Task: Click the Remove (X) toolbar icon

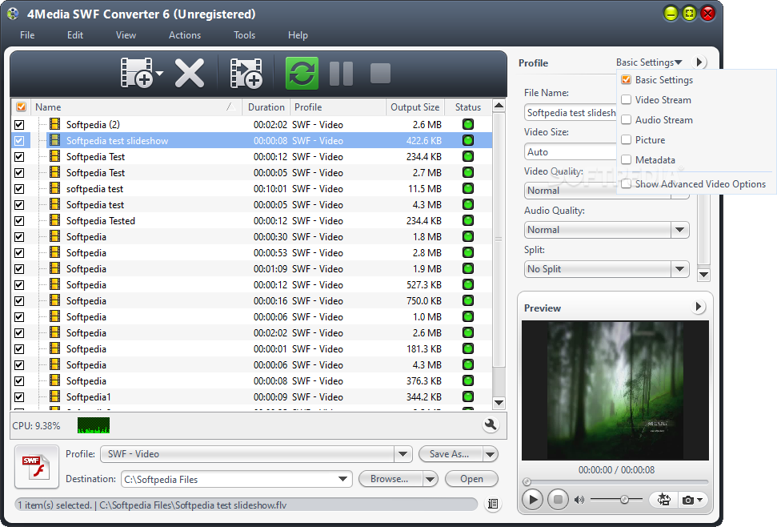Action: (190, 73)
